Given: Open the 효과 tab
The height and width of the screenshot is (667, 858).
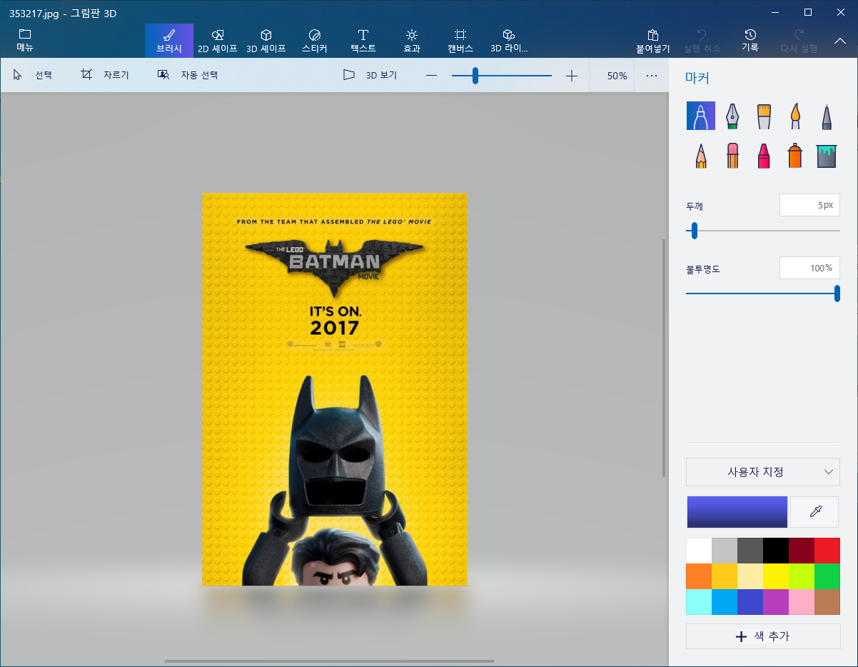Looking at the screenshot, I should [412, 41].
